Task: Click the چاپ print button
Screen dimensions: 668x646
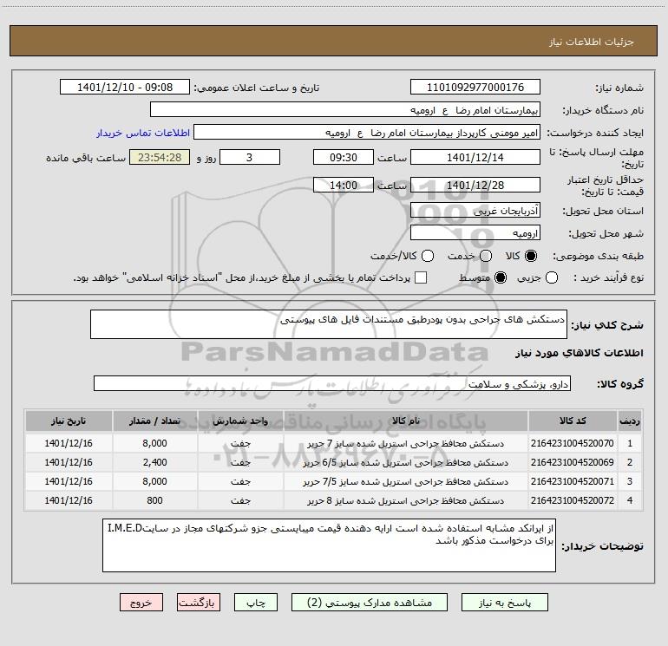Action: 256,603
